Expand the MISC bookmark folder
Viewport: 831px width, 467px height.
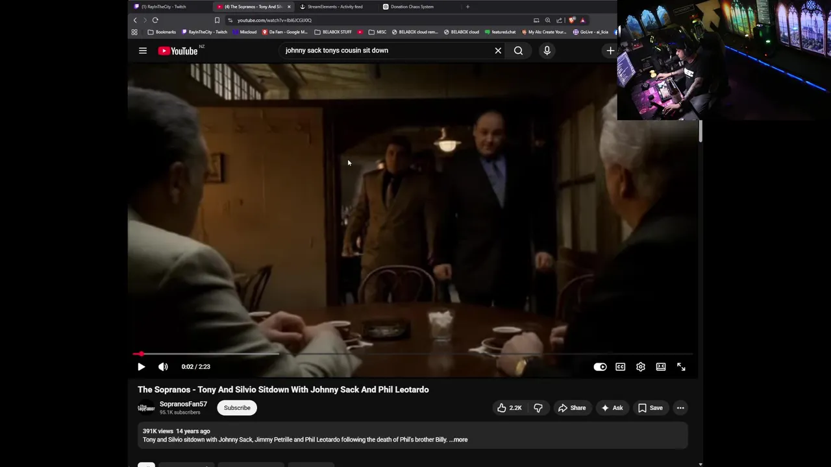coord(377,32)
